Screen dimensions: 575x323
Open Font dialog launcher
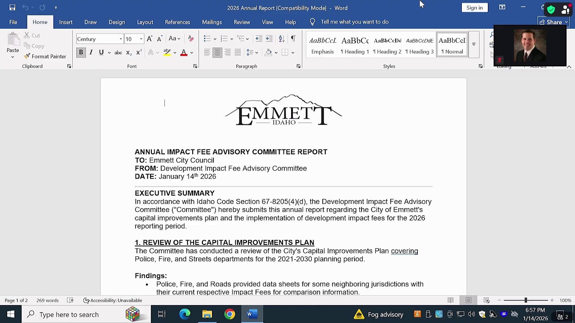pos(195,66)
